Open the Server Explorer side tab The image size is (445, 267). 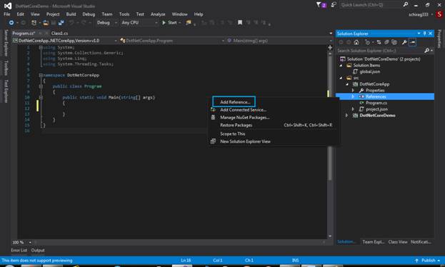coord(6,43)
